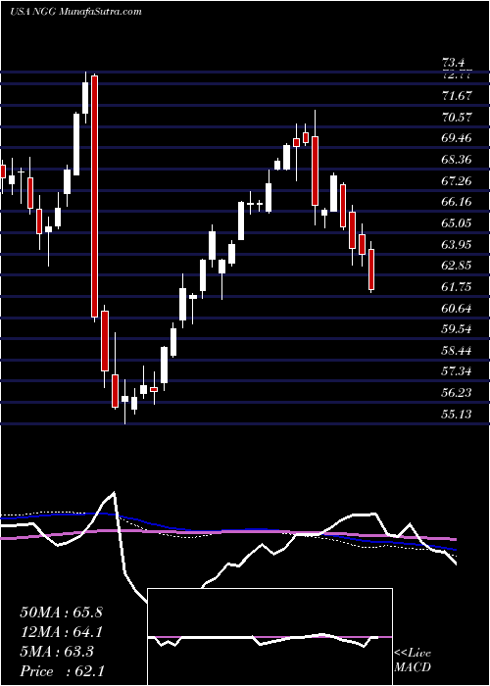The height and width of the screenshot is (686, 490).
Task: Click the "50MA : 65.8" readout
Action: [61, 612]
